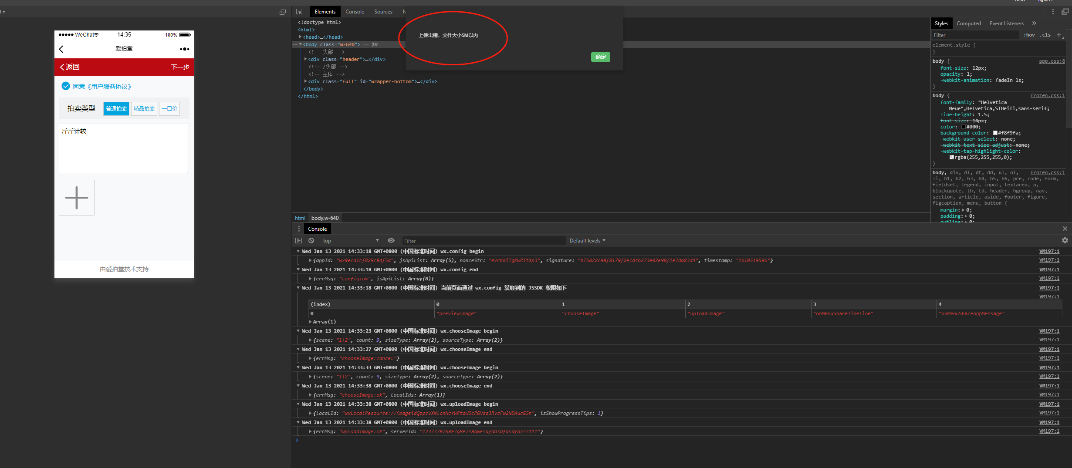
Task: Switch to the Elements tab
Action: tap(325, 12)
